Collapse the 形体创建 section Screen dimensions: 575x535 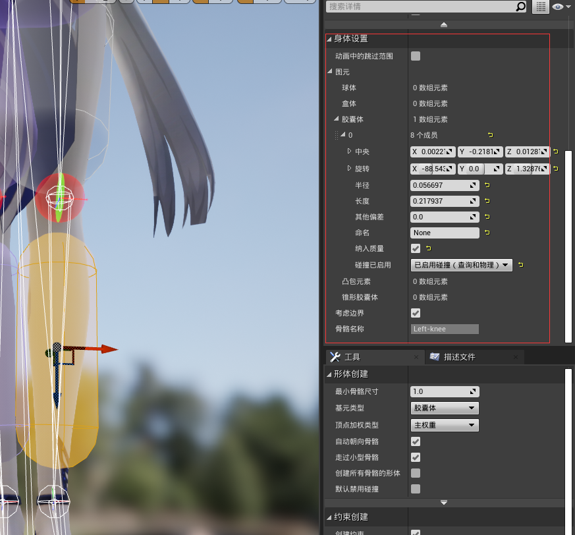(329, 374)
